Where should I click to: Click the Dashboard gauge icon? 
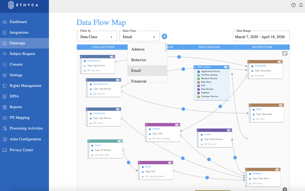pos(5,22)
